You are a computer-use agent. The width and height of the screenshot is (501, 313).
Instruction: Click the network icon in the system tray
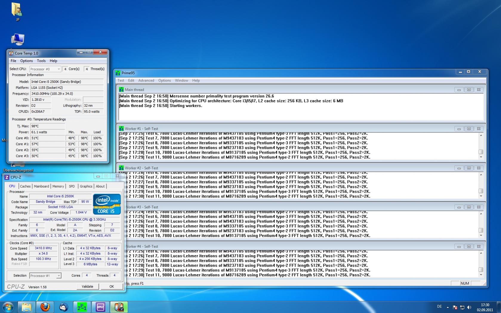[462, 307]
